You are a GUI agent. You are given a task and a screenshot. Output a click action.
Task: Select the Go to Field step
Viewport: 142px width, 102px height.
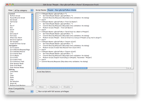[14, 58]
